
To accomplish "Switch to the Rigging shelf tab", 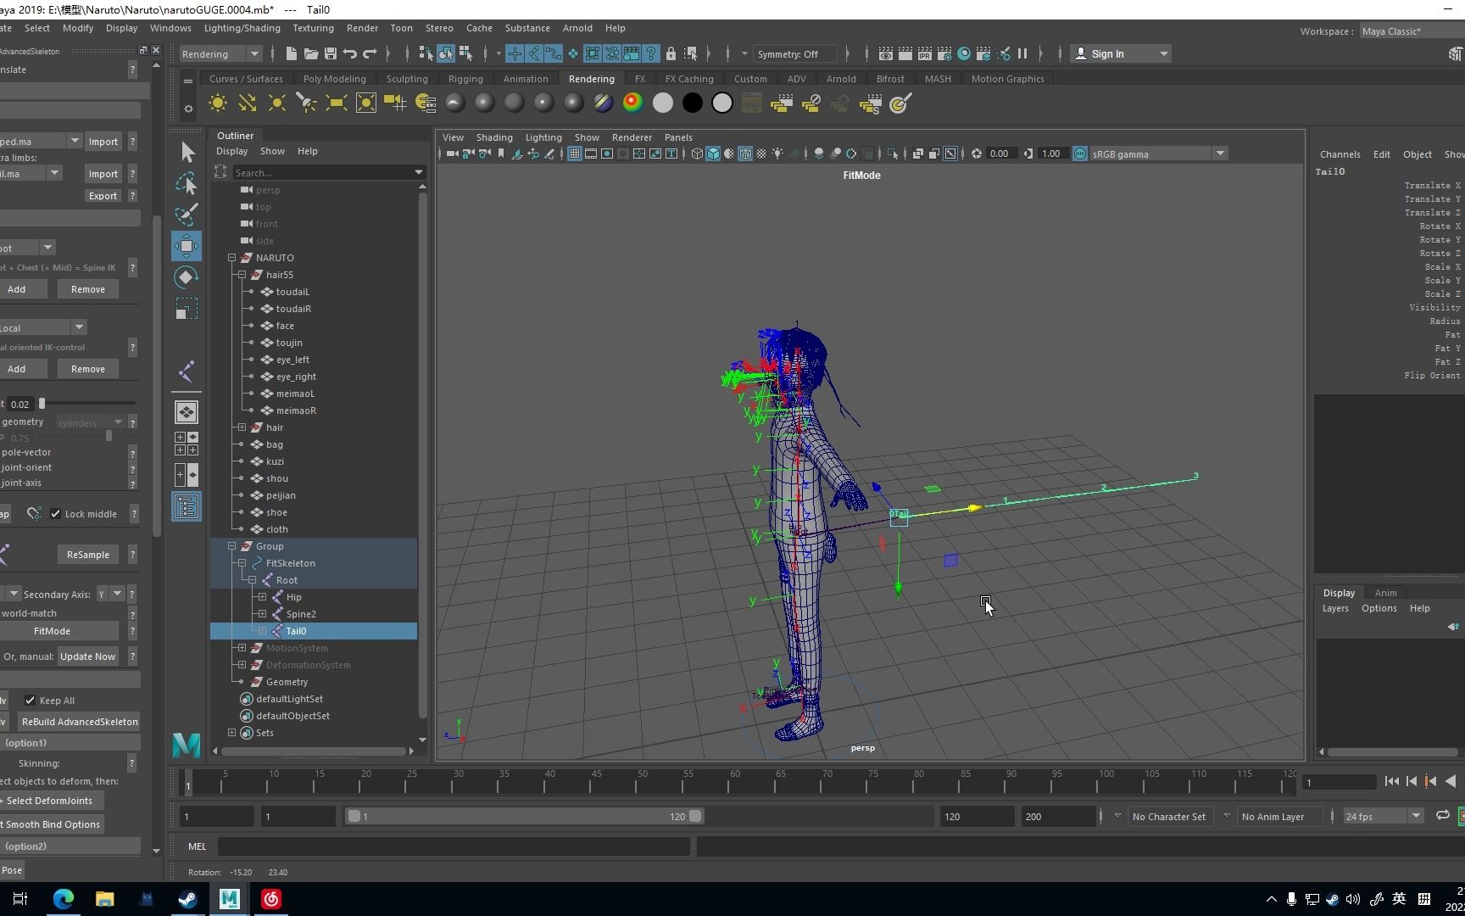I will click(x=465, y=79).
